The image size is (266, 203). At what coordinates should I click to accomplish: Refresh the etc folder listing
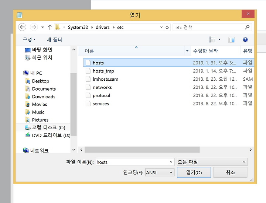coord(167,27)
